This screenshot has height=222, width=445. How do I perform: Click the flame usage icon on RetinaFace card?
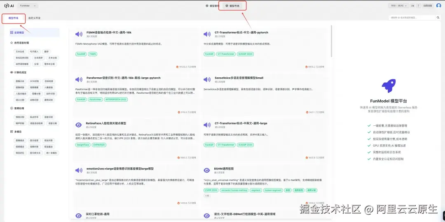(x=178, y=157)
